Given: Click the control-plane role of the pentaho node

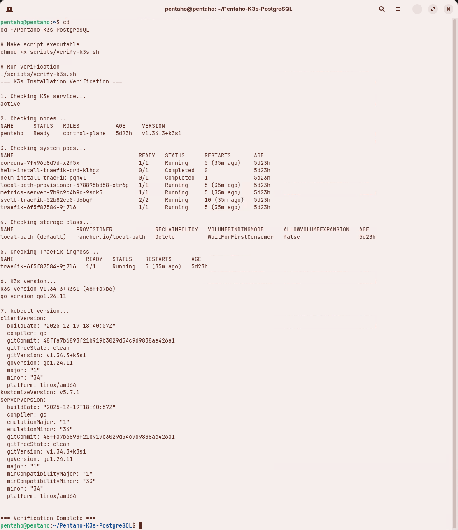Looking at the screenshot, I should click(84, 133).
